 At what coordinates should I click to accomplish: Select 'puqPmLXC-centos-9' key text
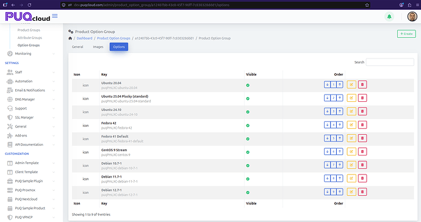tap(116, 155)
